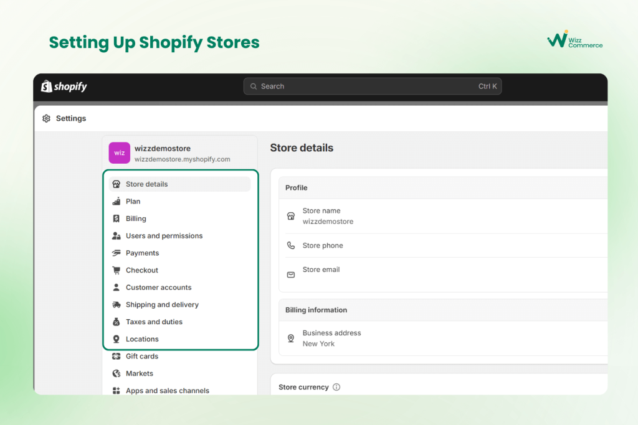This screenshot has width=638, height=425.
Task: Click the Business address pin icon
Action: point(291,338)
